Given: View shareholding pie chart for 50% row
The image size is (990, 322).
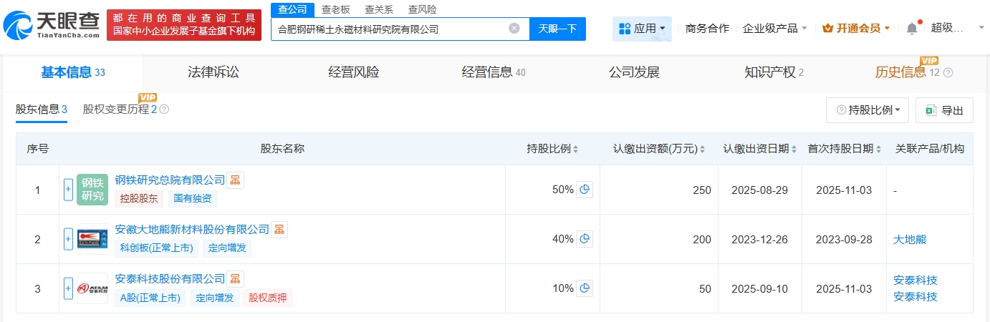Looking at the screenshot, I should [x=585, y=190].
